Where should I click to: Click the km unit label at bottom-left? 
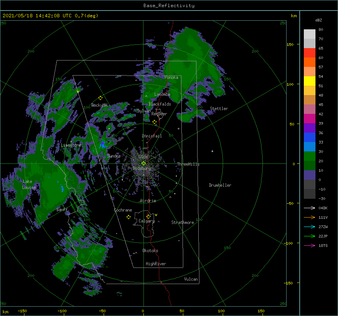click(5, 312)
